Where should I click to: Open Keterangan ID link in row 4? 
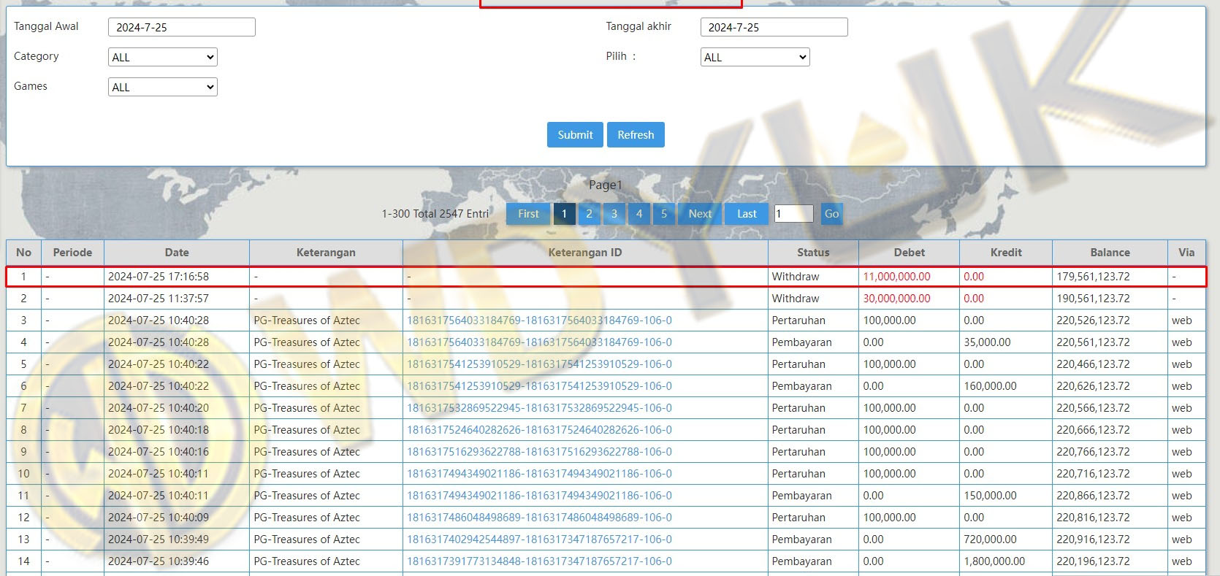tap(539, 342)
